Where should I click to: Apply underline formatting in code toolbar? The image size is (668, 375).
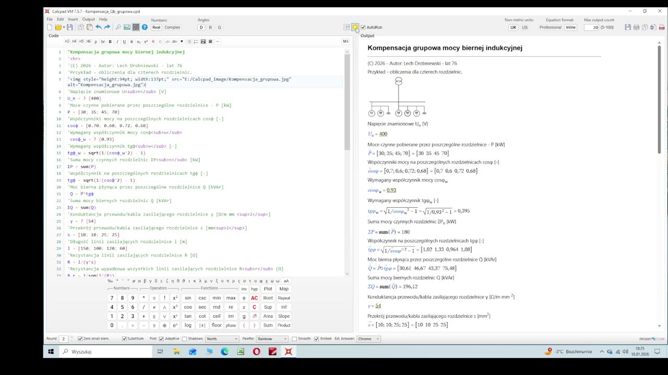coord(124,42)
